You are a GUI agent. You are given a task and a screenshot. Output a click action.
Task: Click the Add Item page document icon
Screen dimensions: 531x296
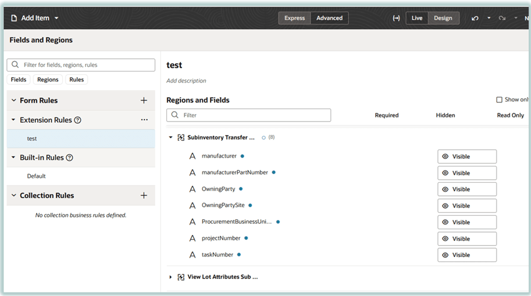[14, 18]
